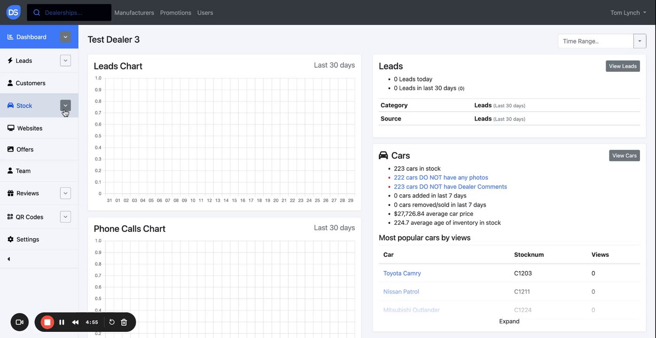This screenshot has width=656, height=338.
Task: Open the Users menu
Action: [x=205, y=13]
